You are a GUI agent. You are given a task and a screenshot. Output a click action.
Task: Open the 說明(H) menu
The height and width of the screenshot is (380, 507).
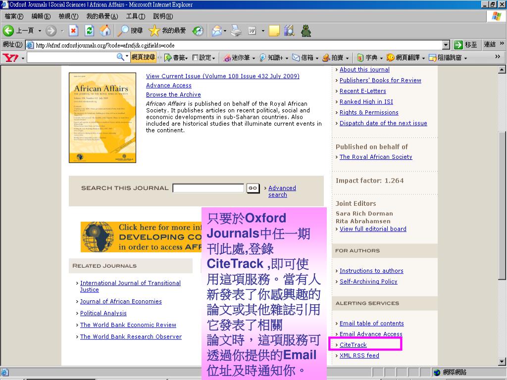163,16
